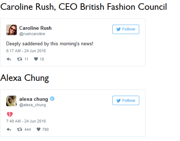Click the alexa chung display name
The height and width of the screenshot is (141, 180).
(x=34, y=99)
